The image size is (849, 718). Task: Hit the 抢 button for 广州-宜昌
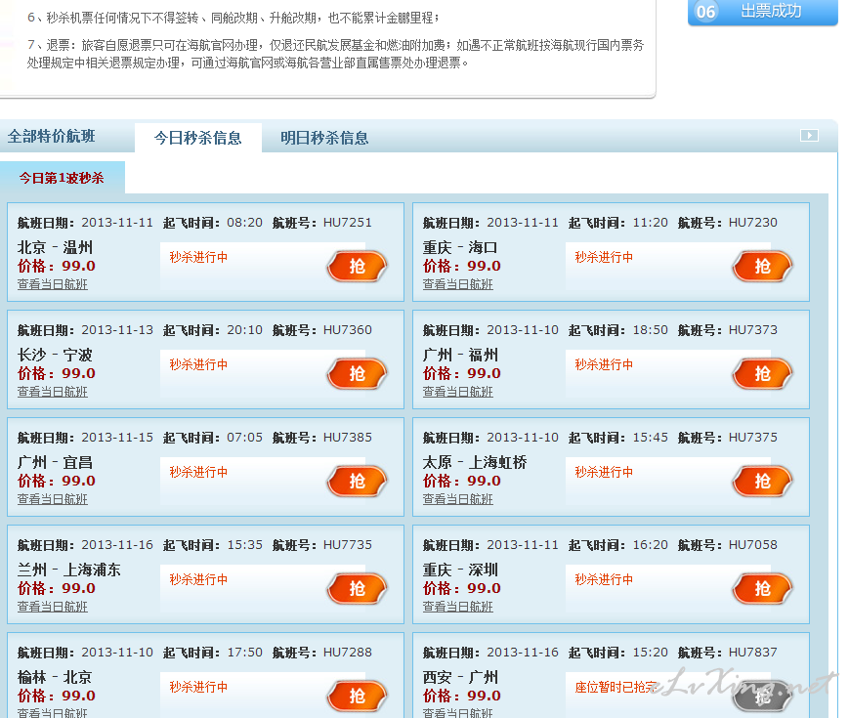pos(357,481)
